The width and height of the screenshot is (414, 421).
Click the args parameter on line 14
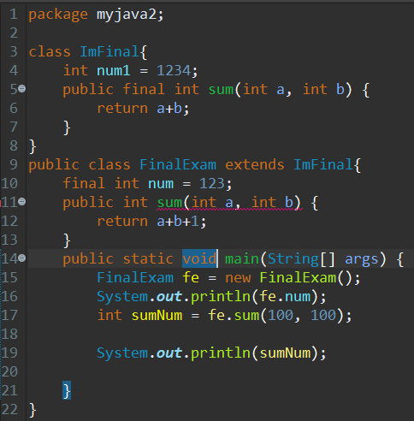362,259
